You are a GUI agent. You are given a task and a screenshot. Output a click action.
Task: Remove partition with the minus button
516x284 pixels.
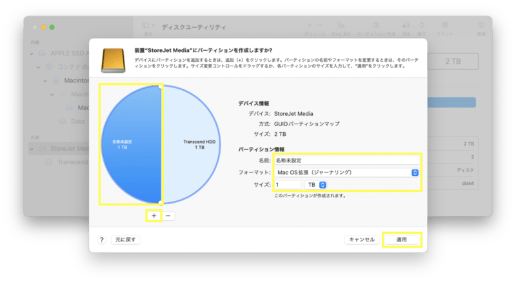168,216
